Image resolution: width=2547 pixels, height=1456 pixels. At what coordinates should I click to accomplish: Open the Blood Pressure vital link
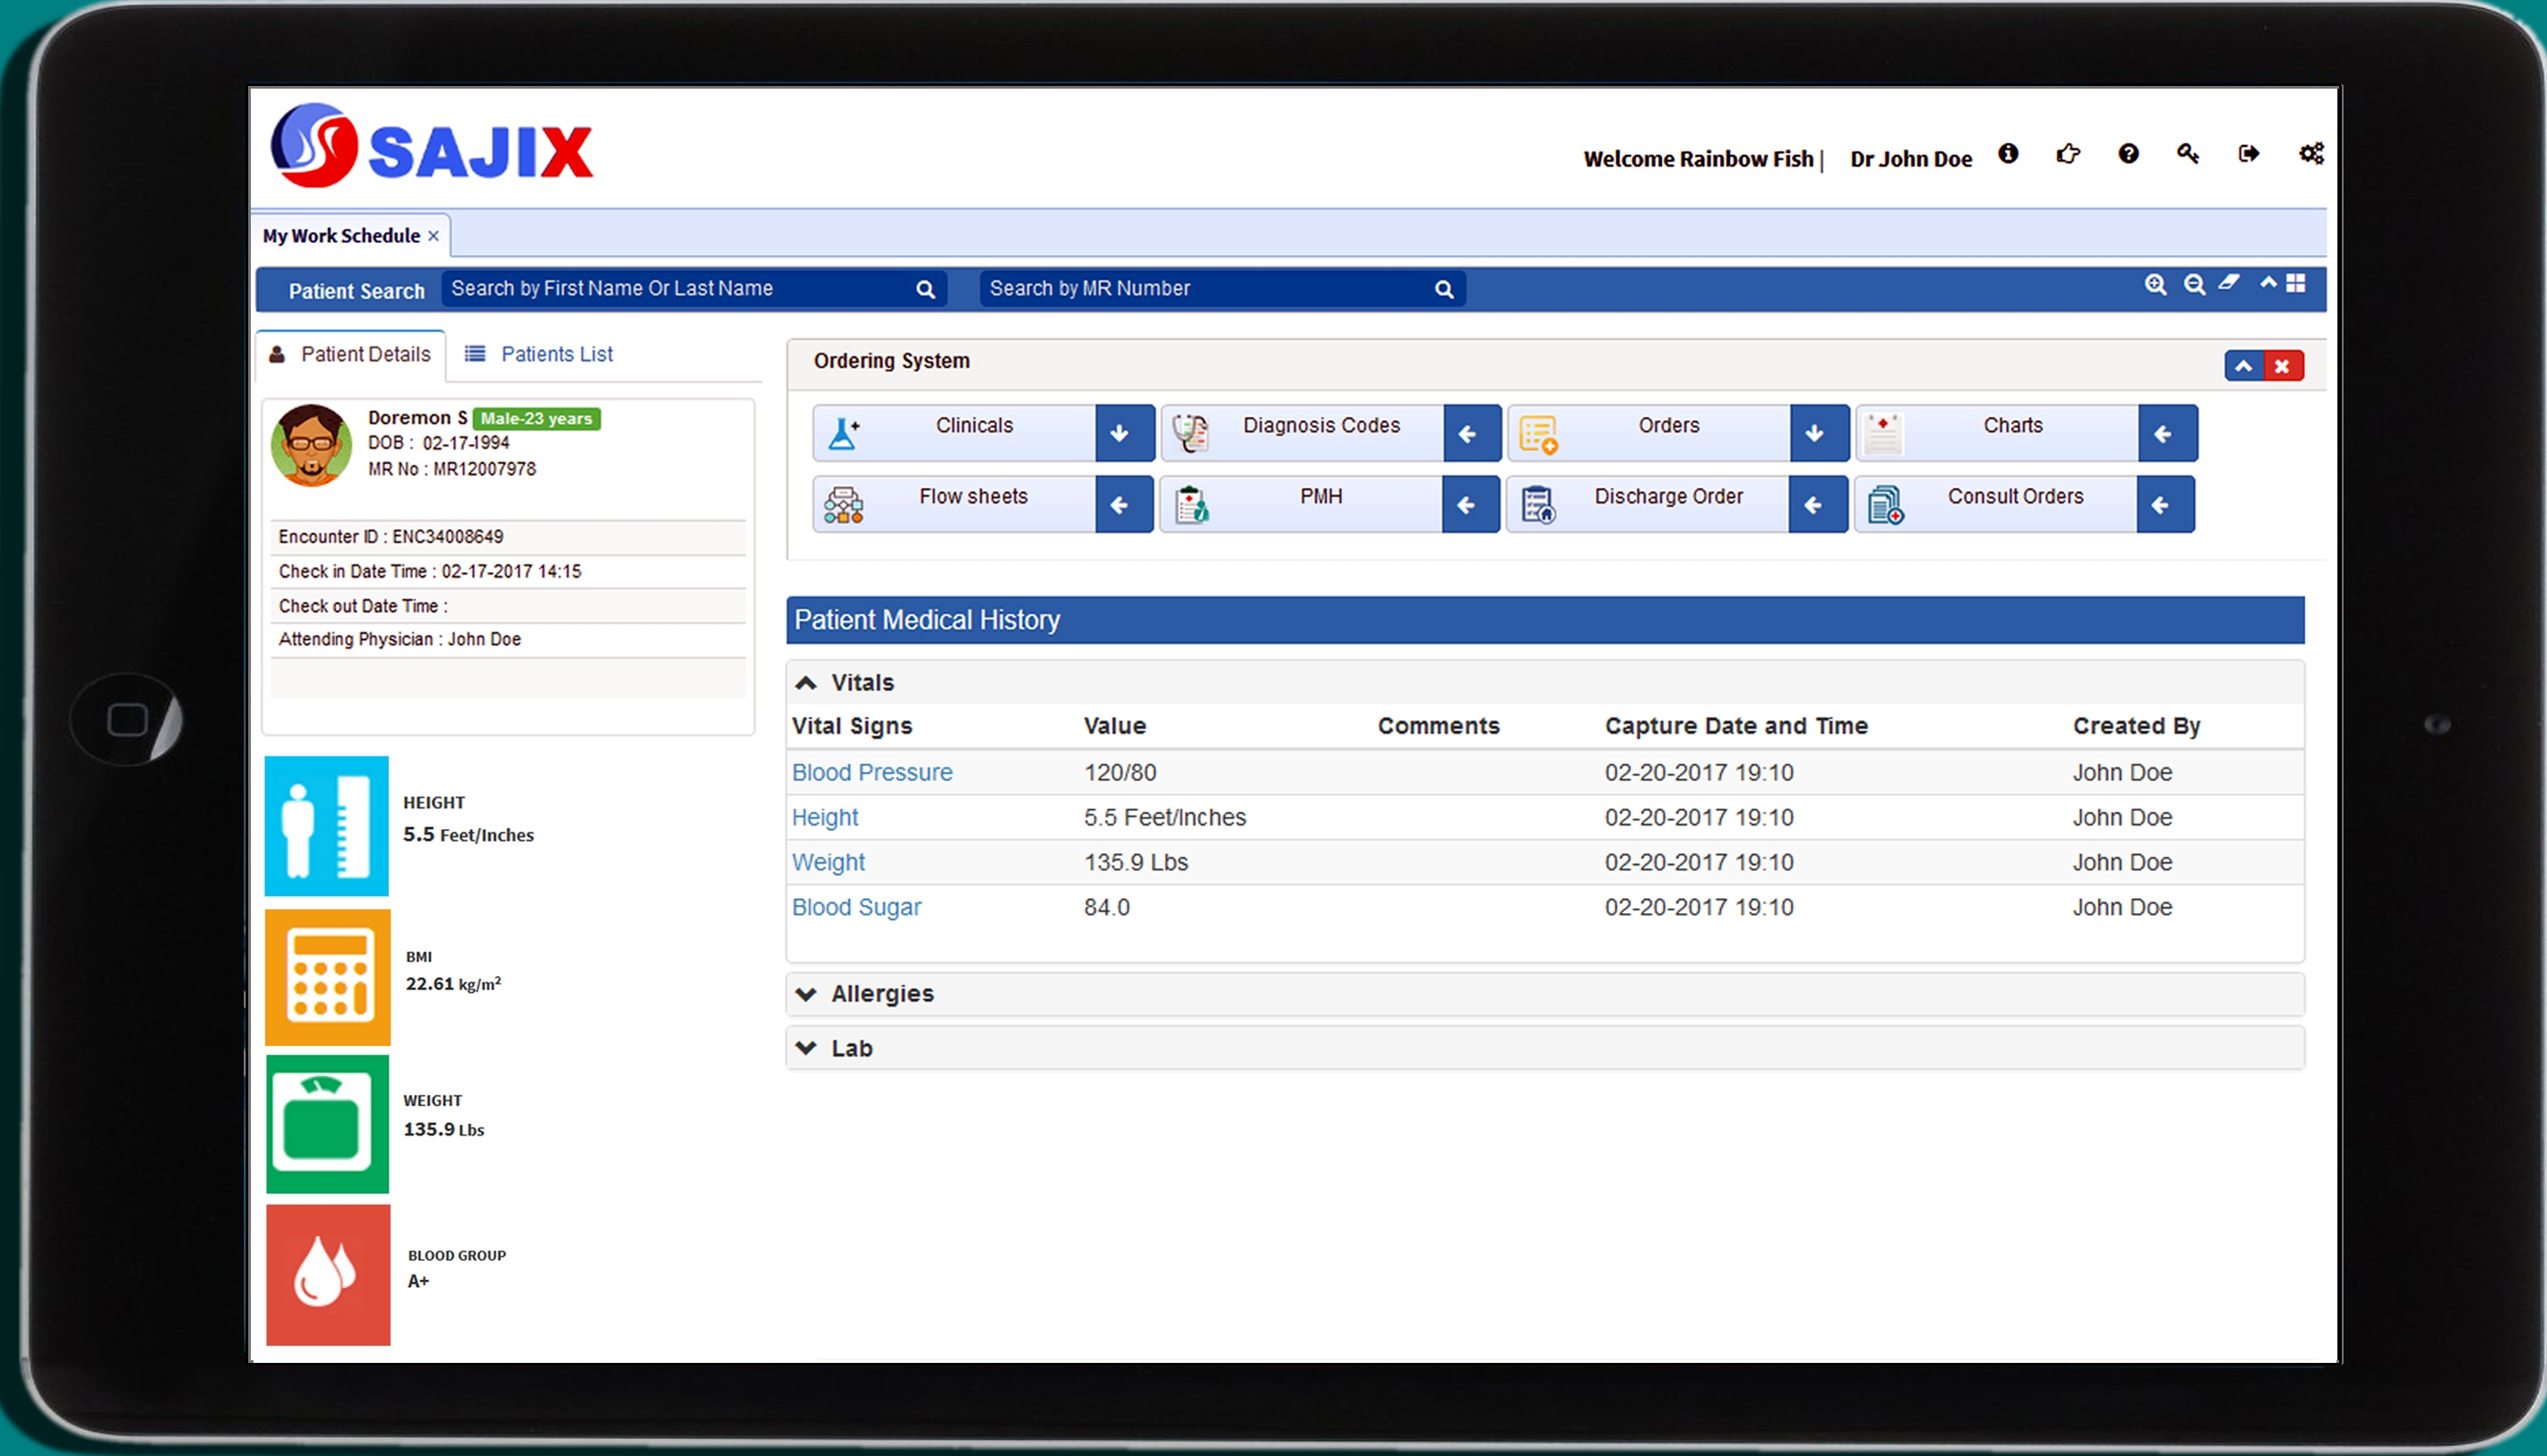[872, 772]
